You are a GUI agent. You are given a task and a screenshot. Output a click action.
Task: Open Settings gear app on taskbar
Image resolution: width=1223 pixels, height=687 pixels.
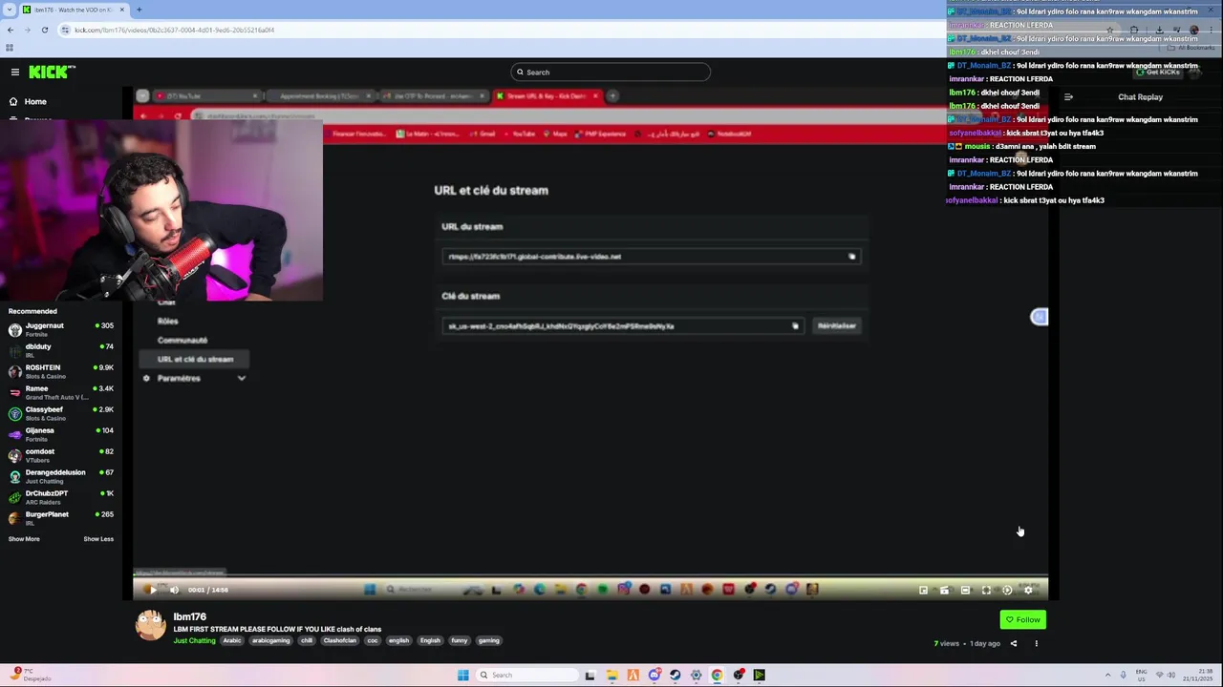point(696,675)
